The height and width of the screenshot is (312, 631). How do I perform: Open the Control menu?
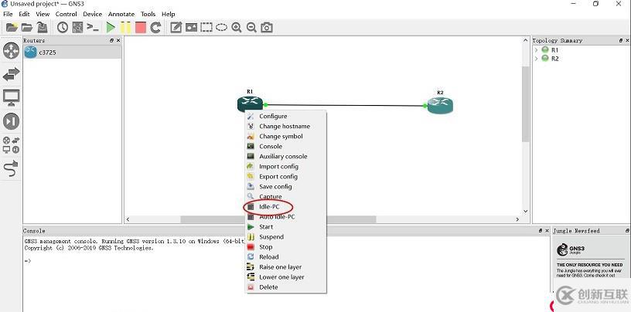click(66, 14)
